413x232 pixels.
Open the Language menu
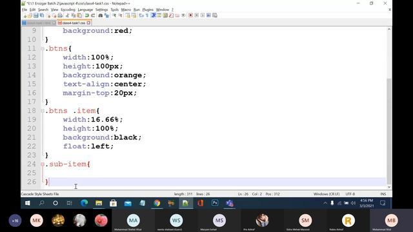(x=85, y=10)
